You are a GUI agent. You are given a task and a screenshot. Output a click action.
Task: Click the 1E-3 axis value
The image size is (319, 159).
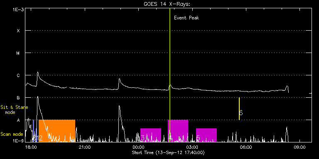tap(18, 10)
